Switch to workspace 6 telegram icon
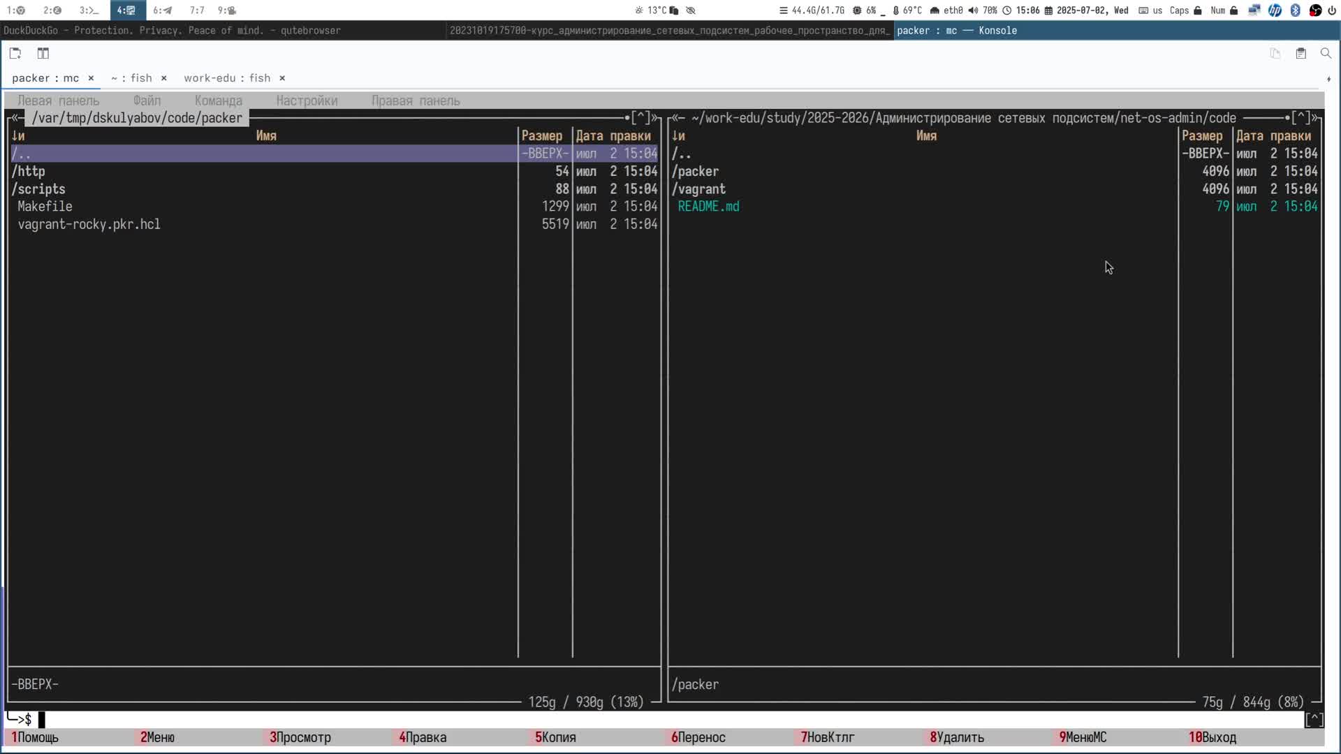1341x754 pixels. 163,10
